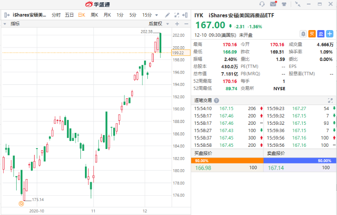Click the 175.14 low price label

point(38,200)
